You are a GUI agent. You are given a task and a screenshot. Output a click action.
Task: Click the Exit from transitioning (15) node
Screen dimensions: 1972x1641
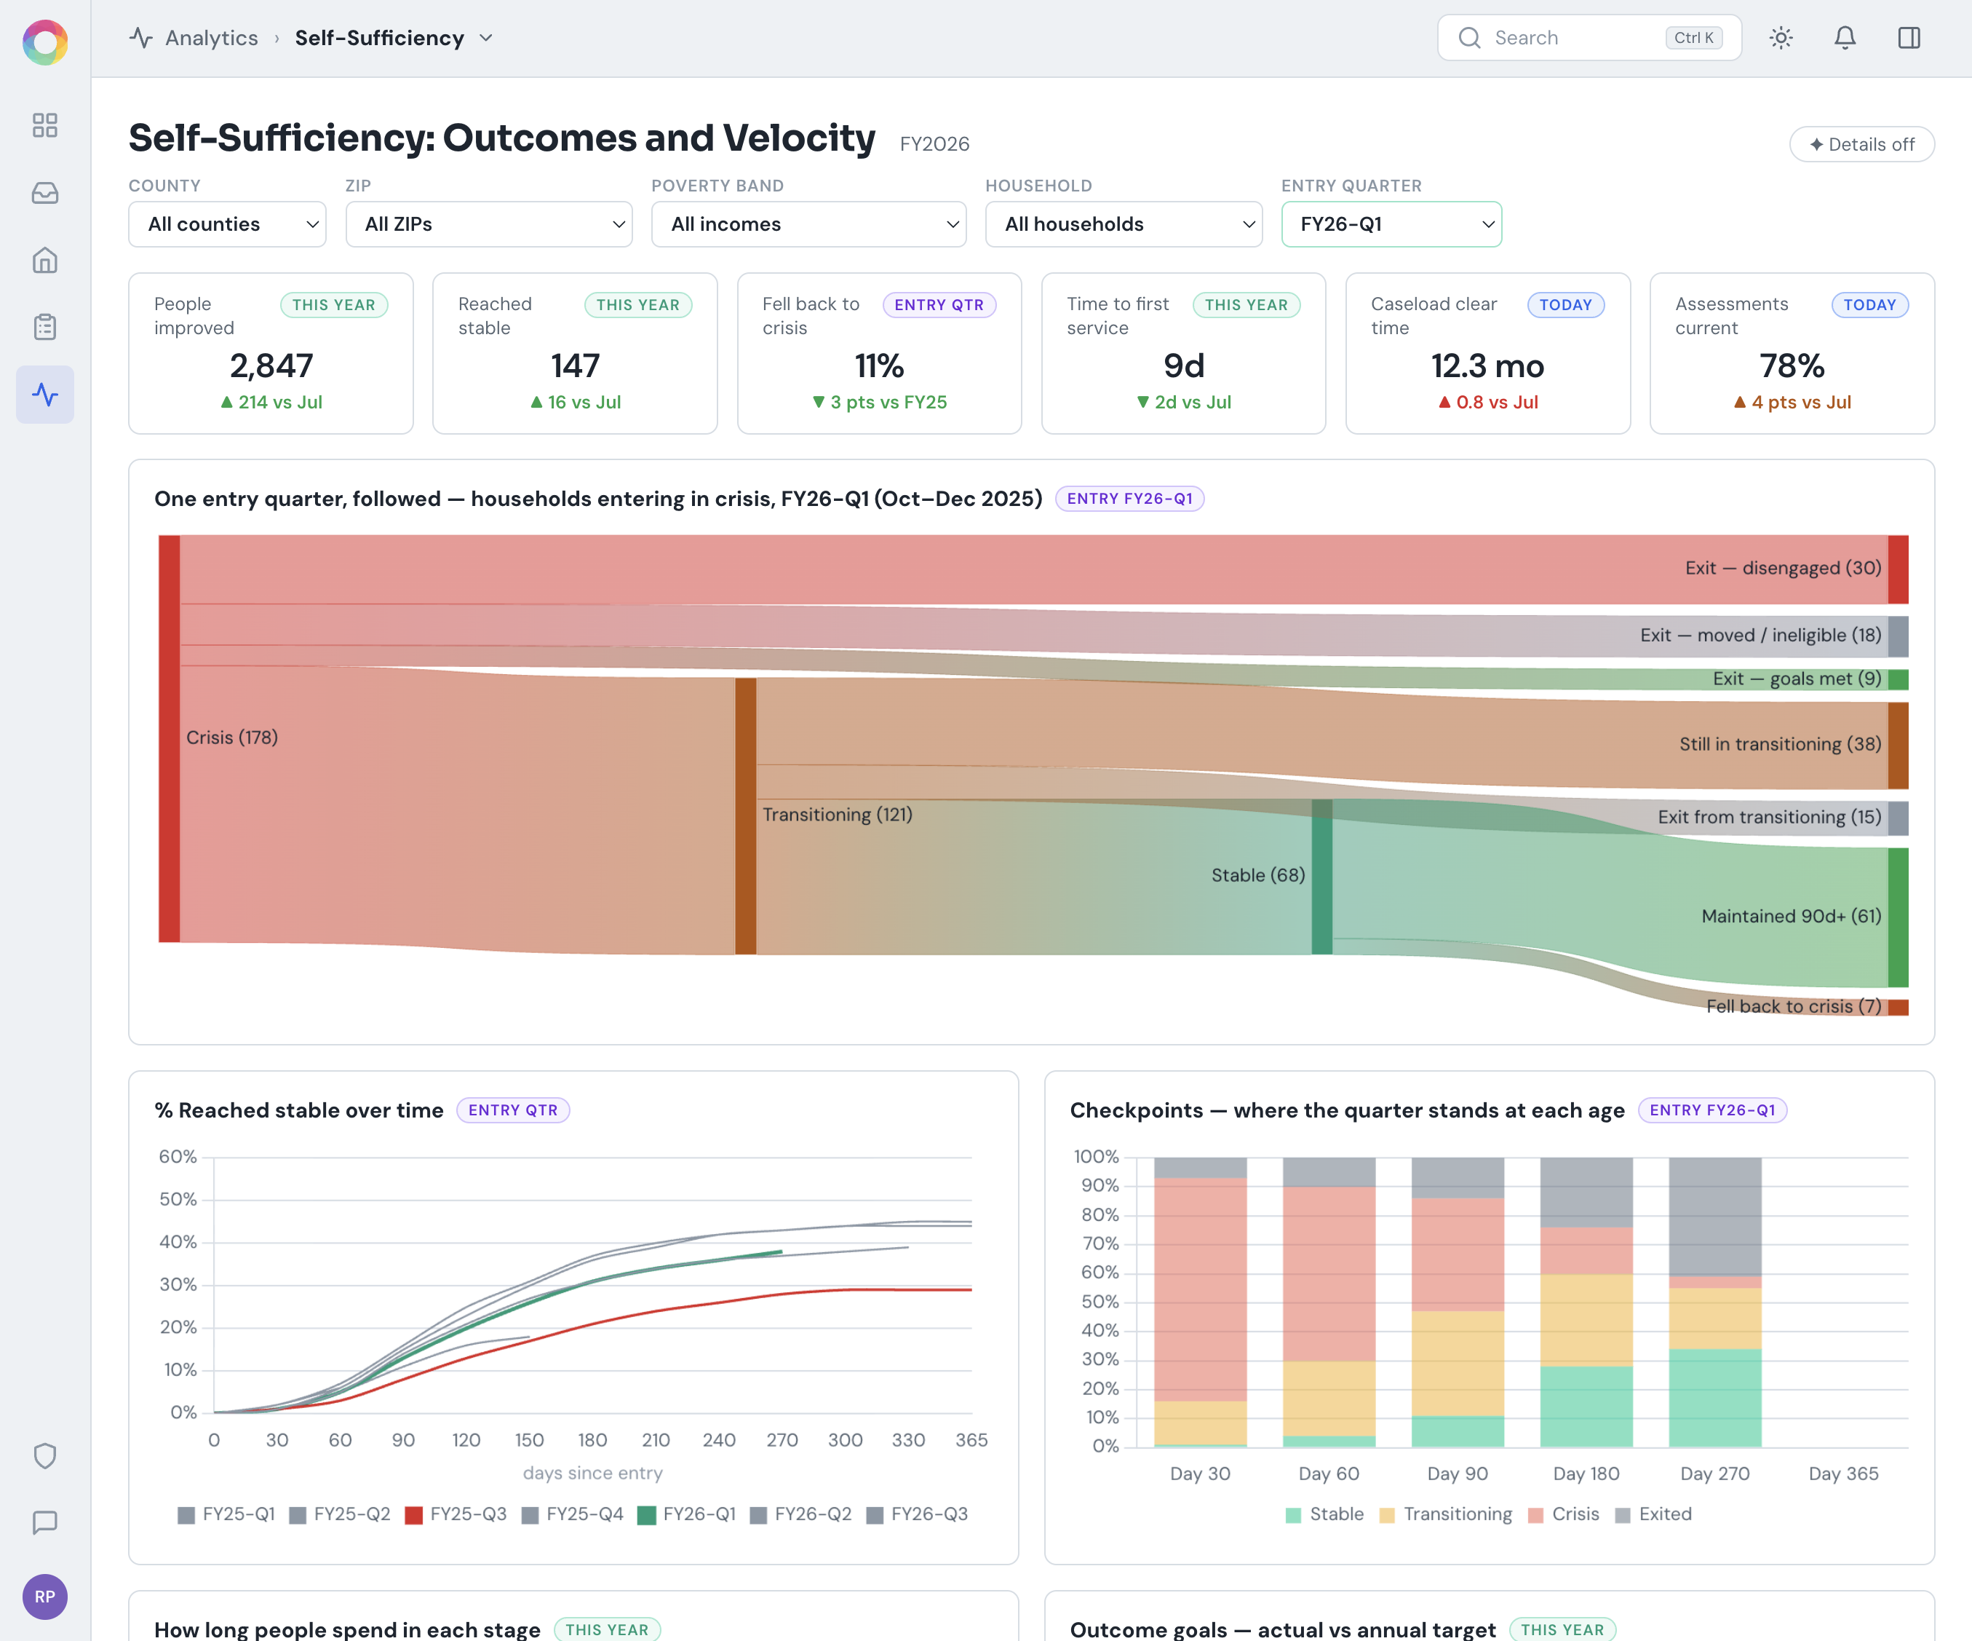[x=1898, y=818]
